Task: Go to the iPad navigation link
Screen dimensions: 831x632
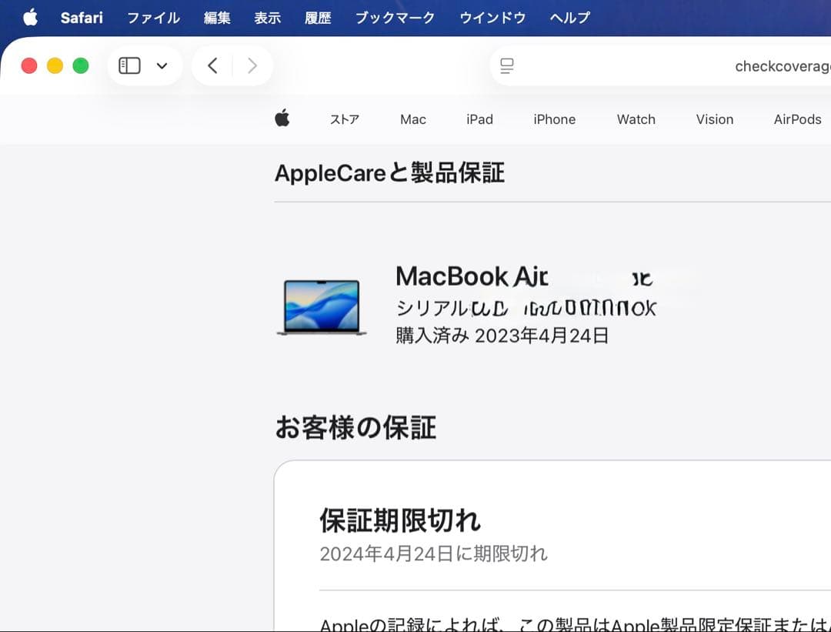Action: coord(479,119)
